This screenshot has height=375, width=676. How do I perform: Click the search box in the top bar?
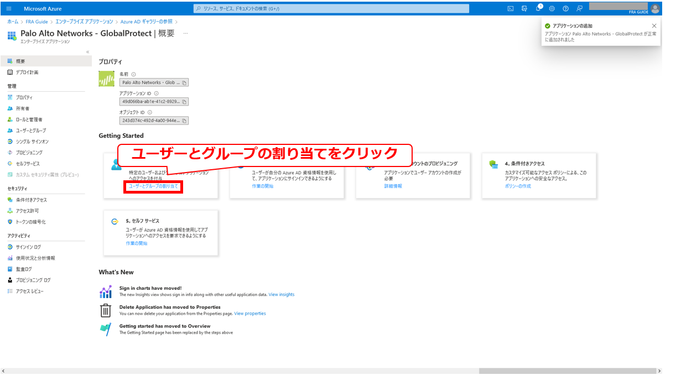coord(332,8)
